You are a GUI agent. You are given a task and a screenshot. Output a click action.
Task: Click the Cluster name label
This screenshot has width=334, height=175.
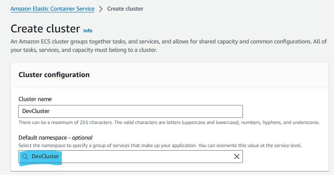coord(35,99)
